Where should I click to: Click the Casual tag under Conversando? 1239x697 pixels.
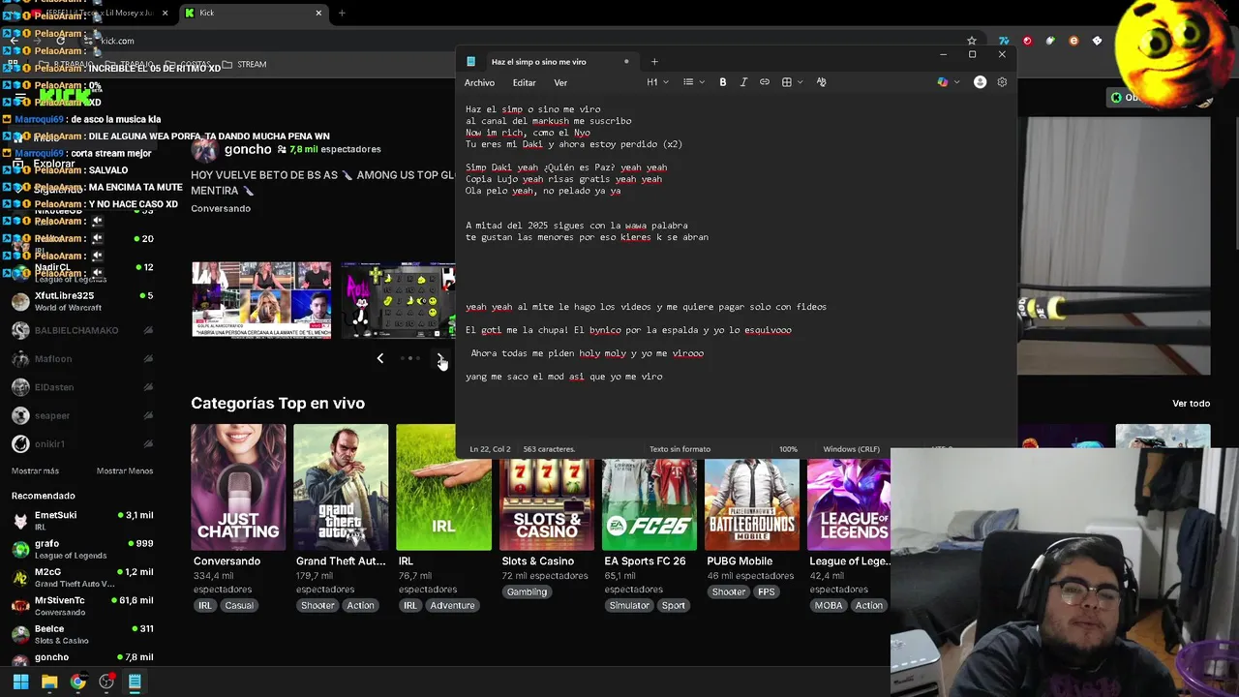[238, 605]
